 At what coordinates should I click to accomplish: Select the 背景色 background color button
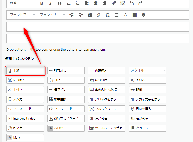[x=66, y=128]
